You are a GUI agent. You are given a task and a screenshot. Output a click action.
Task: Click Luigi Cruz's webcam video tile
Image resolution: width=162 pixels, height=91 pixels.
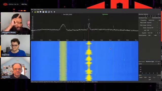15,45
